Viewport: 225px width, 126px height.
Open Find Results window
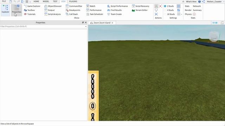point(114,10)
